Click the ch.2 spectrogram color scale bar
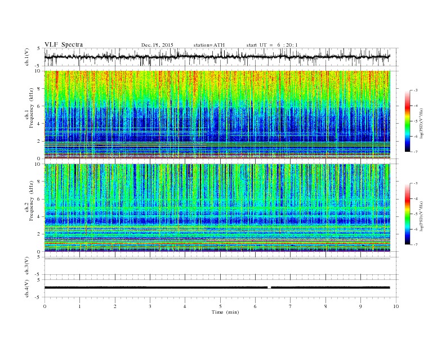446x344 pixels. tap(408, 214)
